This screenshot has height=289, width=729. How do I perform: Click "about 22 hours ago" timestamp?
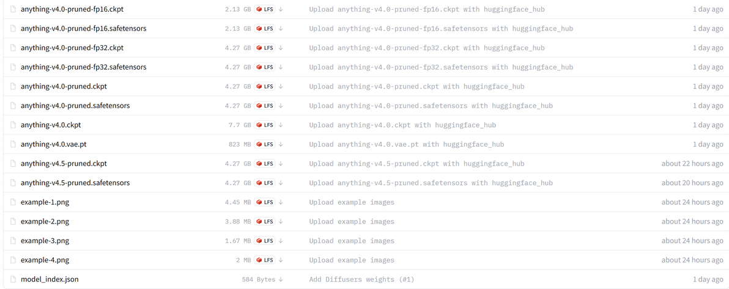point(692,164)
